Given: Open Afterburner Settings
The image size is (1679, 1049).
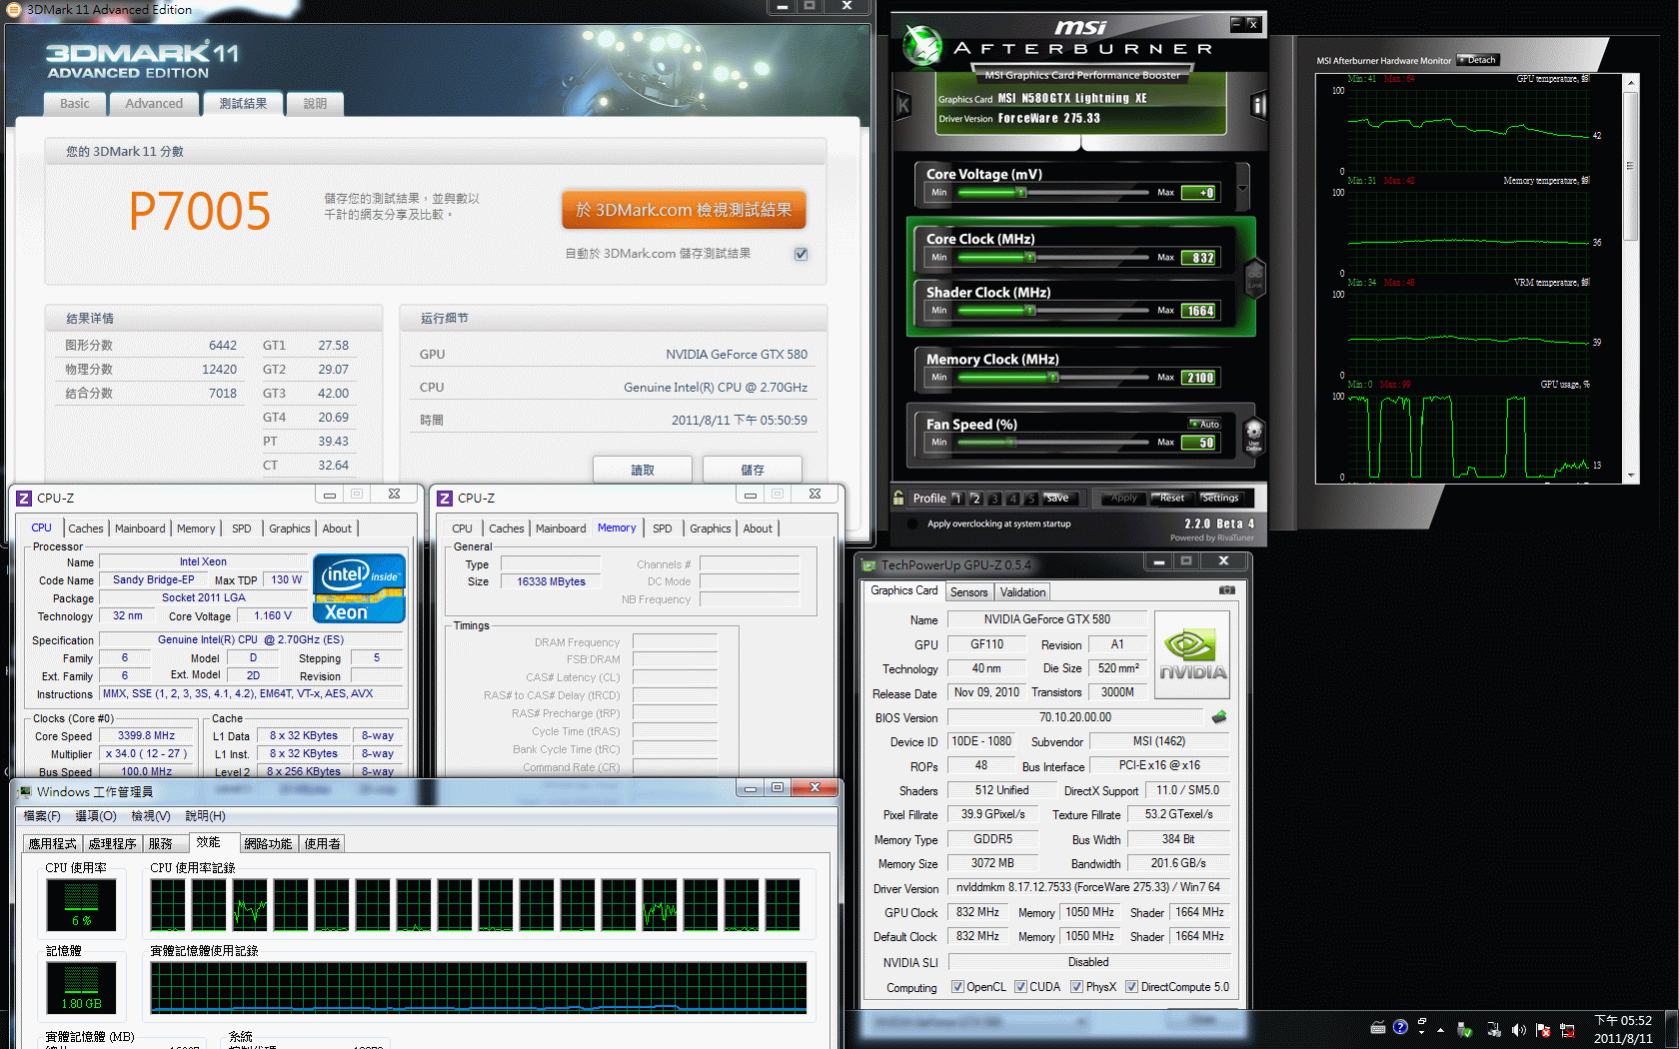Looking at the screenshot, I should coord(1219,498).
